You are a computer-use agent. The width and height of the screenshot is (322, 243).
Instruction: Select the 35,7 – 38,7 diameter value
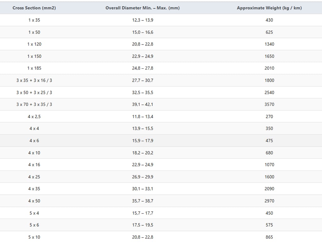(142, 201)
